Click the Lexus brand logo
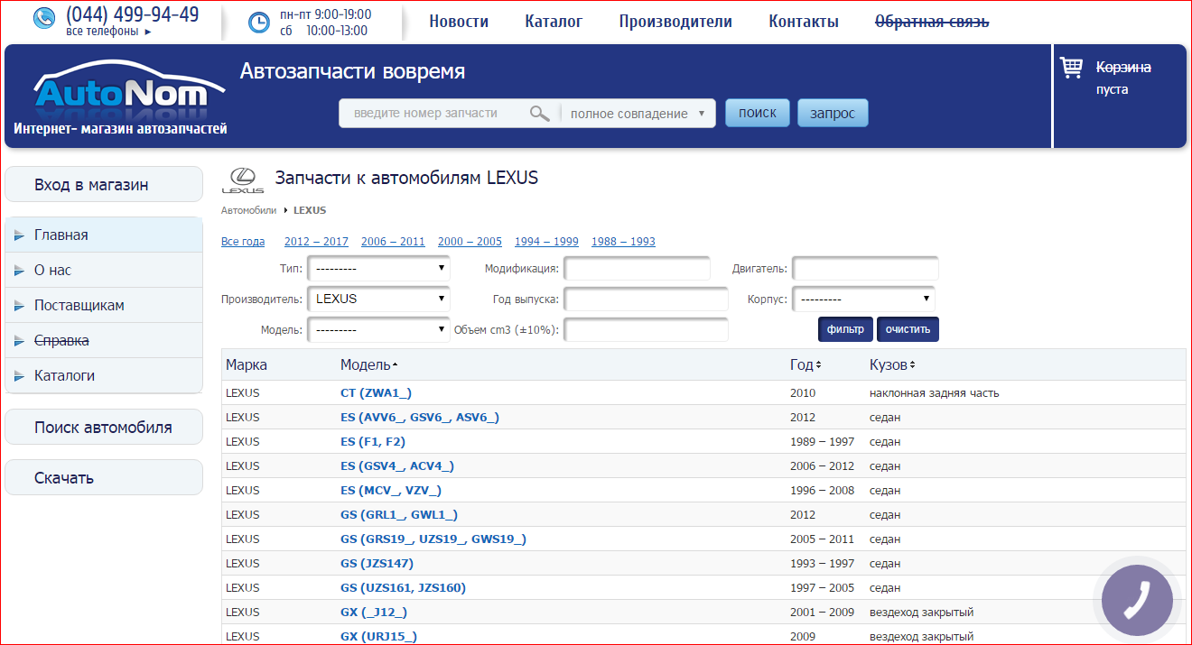 pyautogui.click(x=243, y=180)
